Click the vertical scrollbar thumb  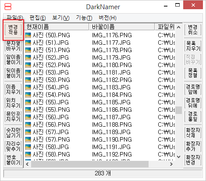coord(178,110)
